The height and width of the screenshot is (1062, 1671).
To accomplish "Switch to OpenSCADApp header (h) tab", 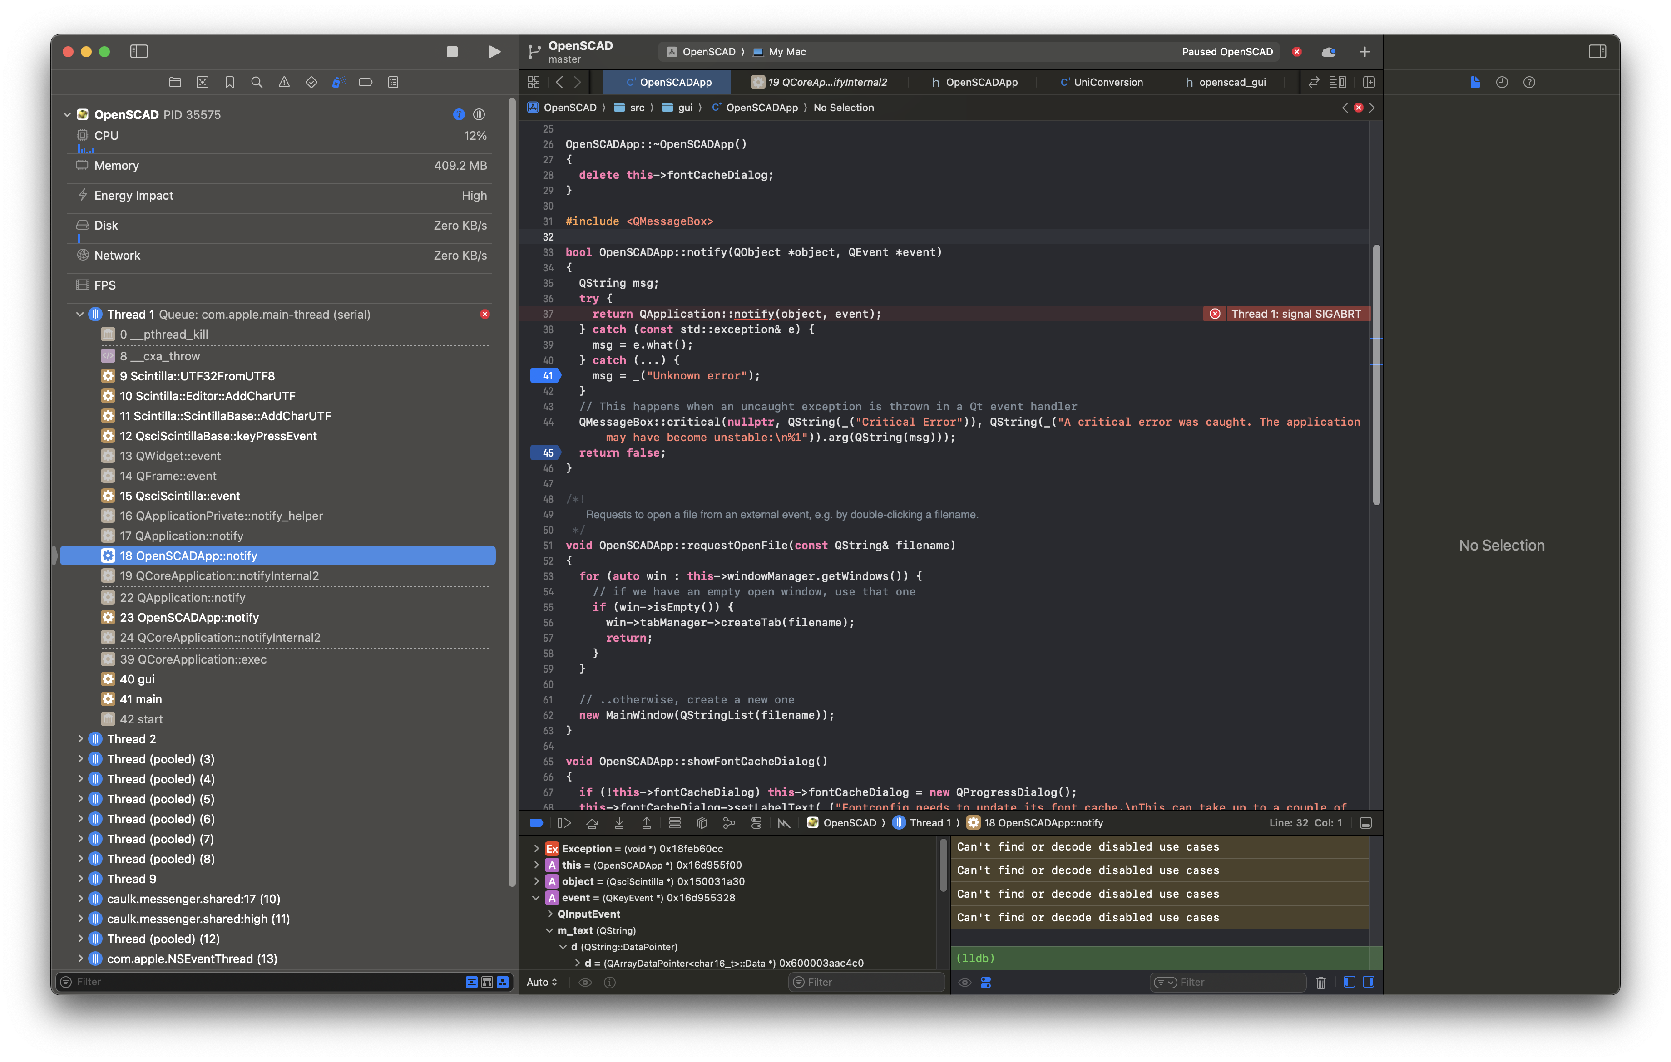I will (975, 83).
